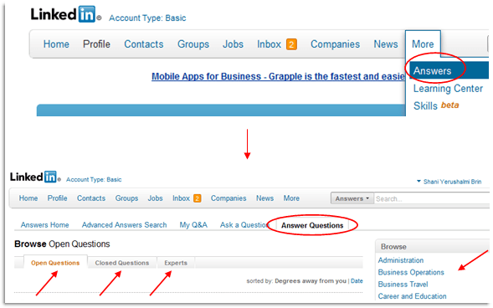Browse the Administration category
The width and height of the screenshot is (493, 308).
click(401, 260)
